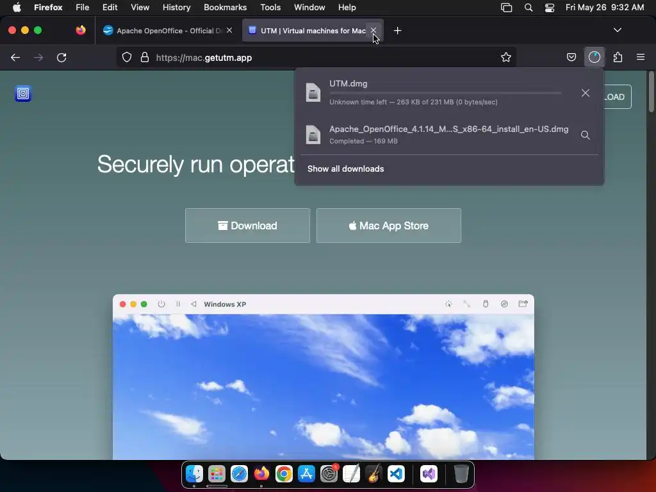
Task: Click the Download button on the page
Action: point(248,225)
